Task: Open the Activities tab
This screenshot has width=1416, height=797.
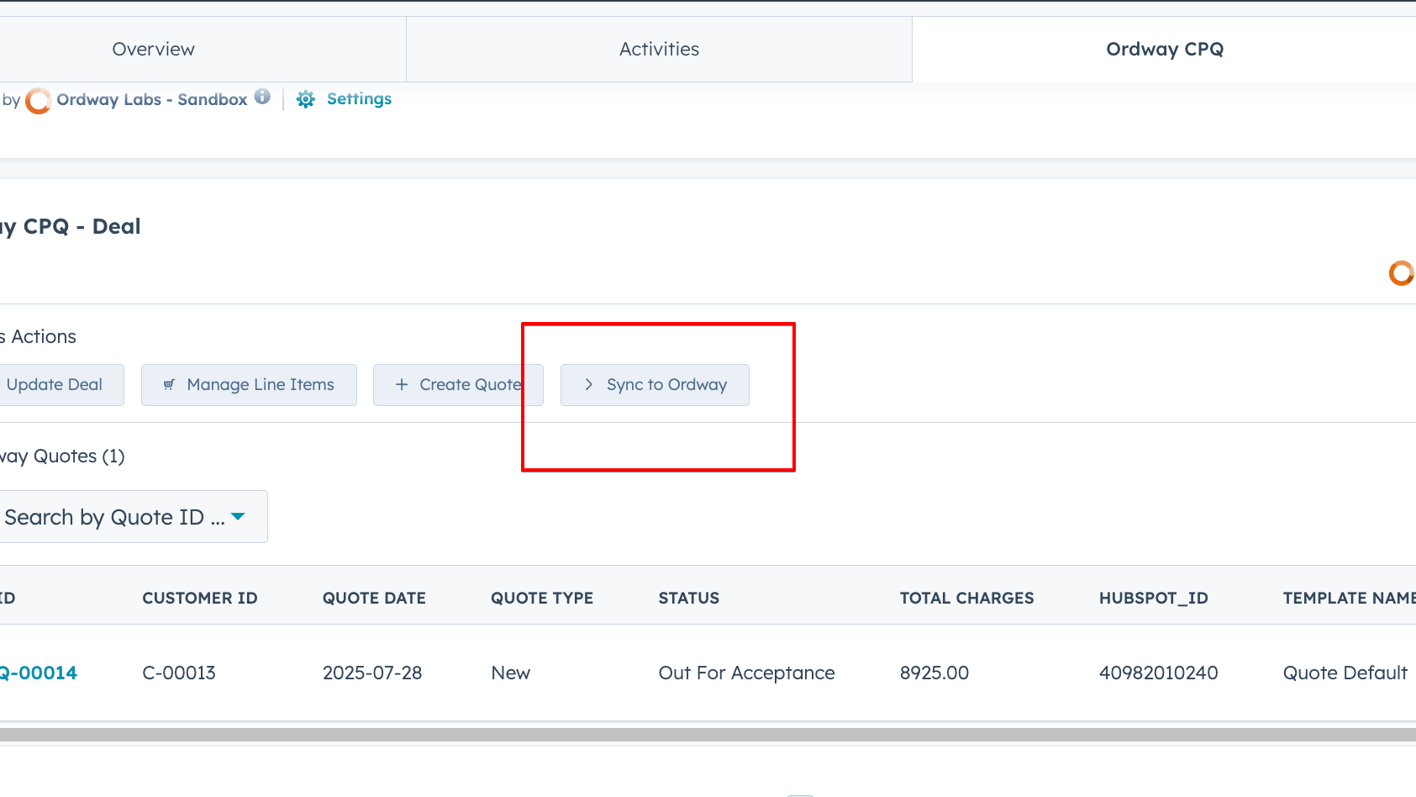Action: point(659,50)
